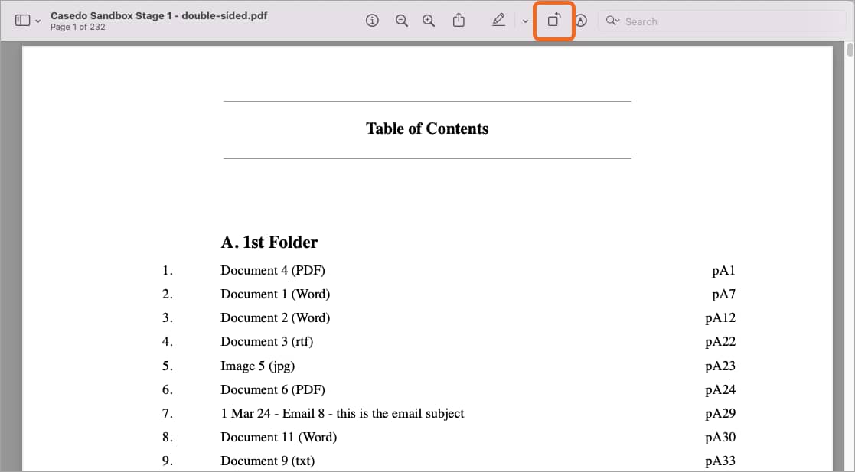Open the 'Document 1 (Word)' entry
The width and height of the screenshot is (855, 472).
pos(276,295)
